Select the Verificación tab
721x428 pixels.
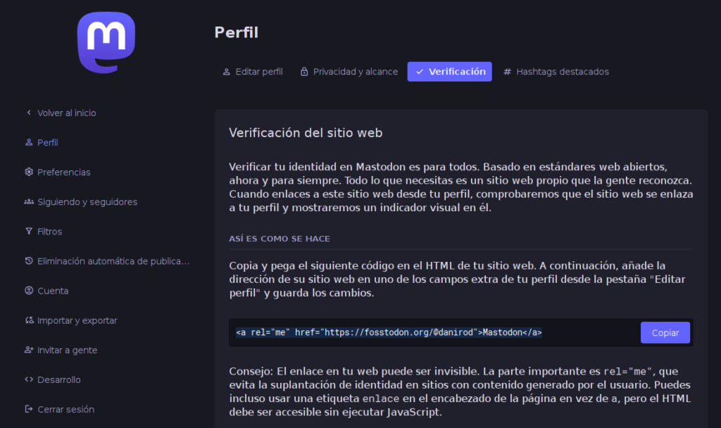coord(449,72)
